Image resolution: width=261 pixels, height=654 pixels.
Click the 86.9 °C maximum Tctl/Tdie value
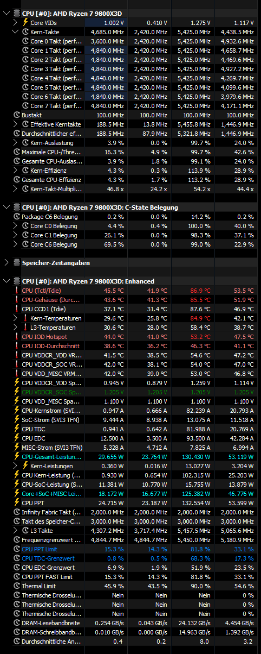pos(200,291)
